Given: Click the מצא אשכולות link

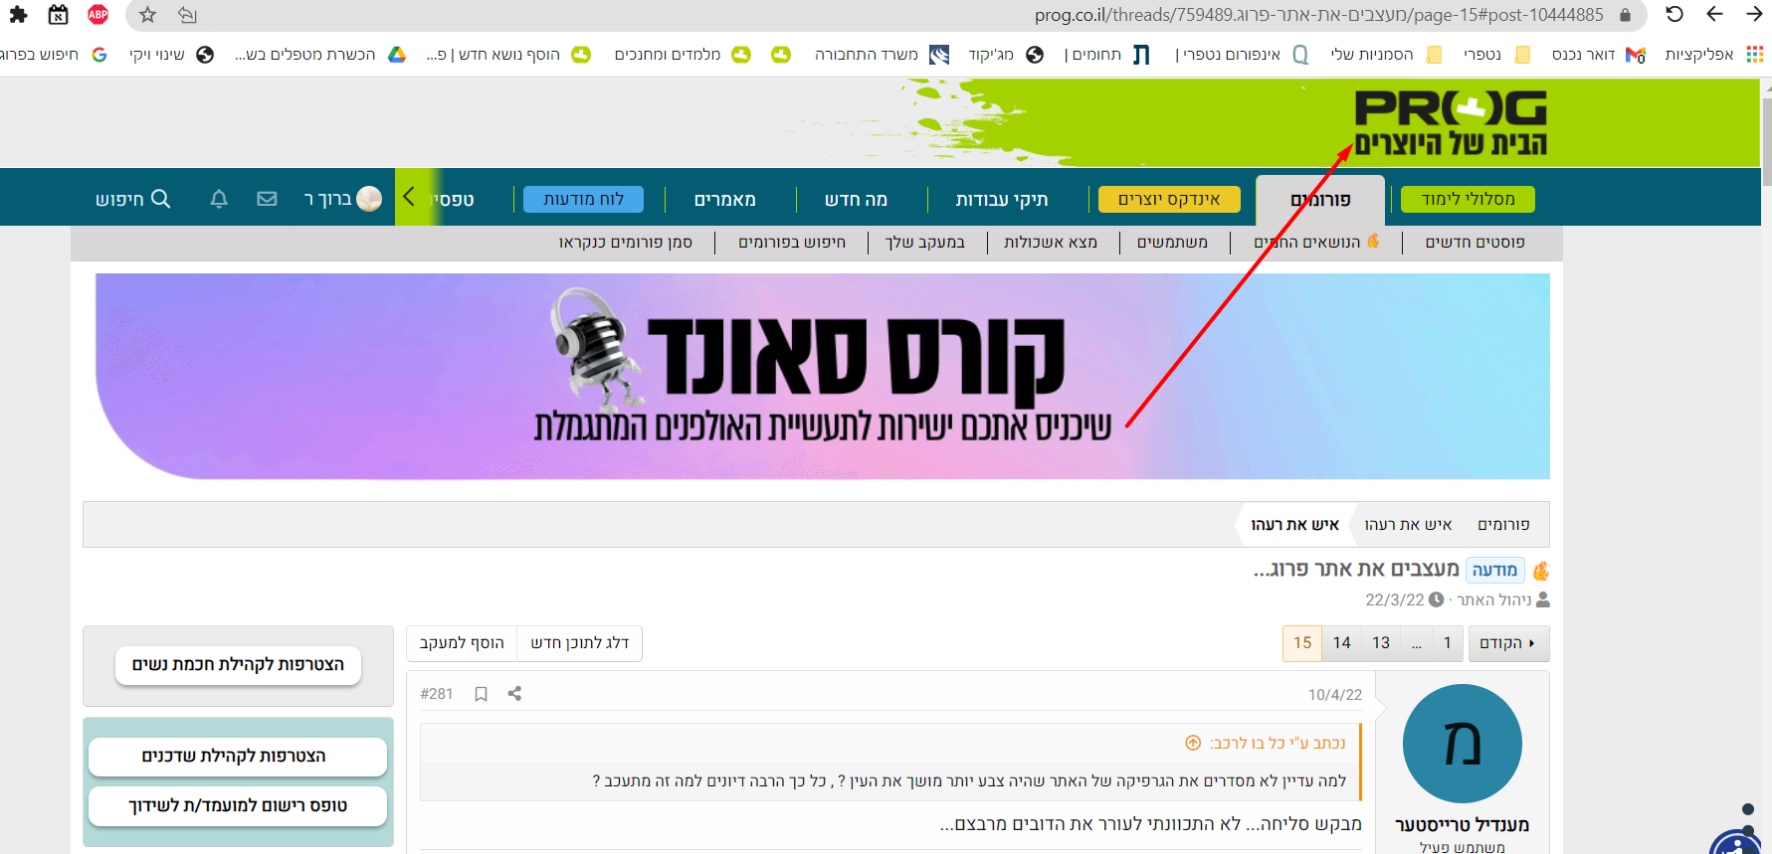Looking at the screenshot, I should 1051,242.
